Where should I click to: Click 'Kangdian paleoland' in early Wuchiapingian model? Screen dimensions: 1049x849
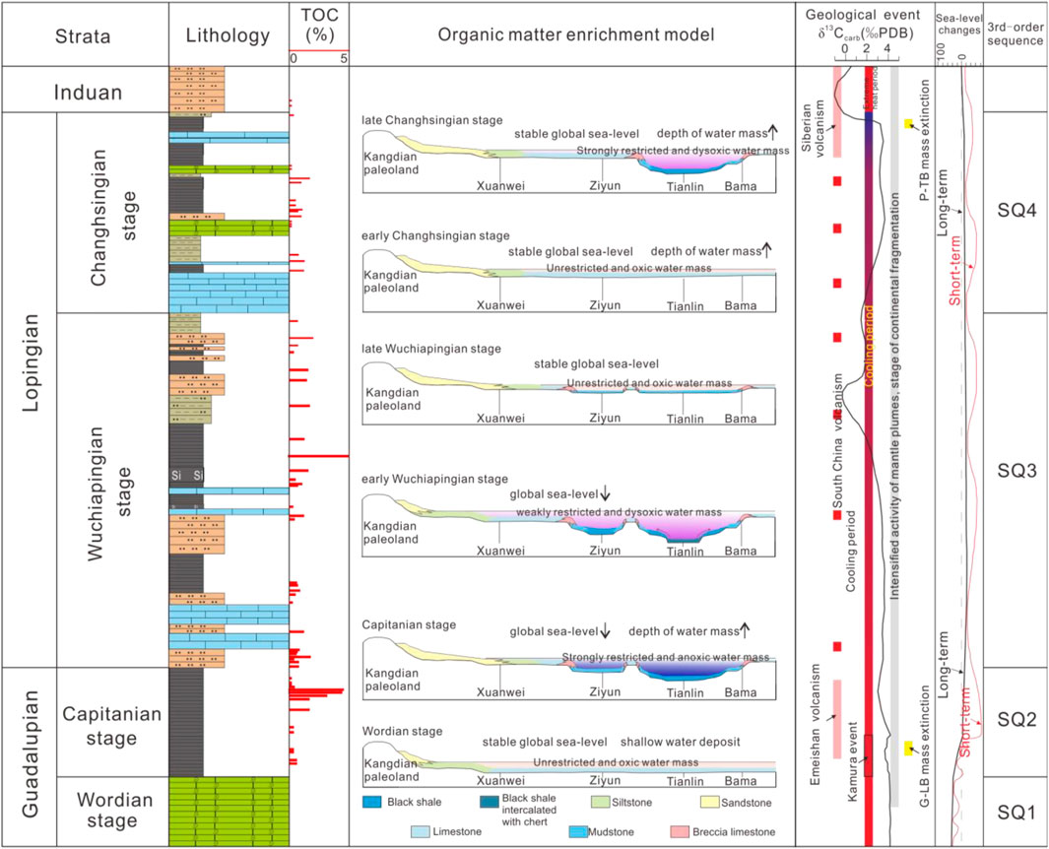tap(391, 533)
